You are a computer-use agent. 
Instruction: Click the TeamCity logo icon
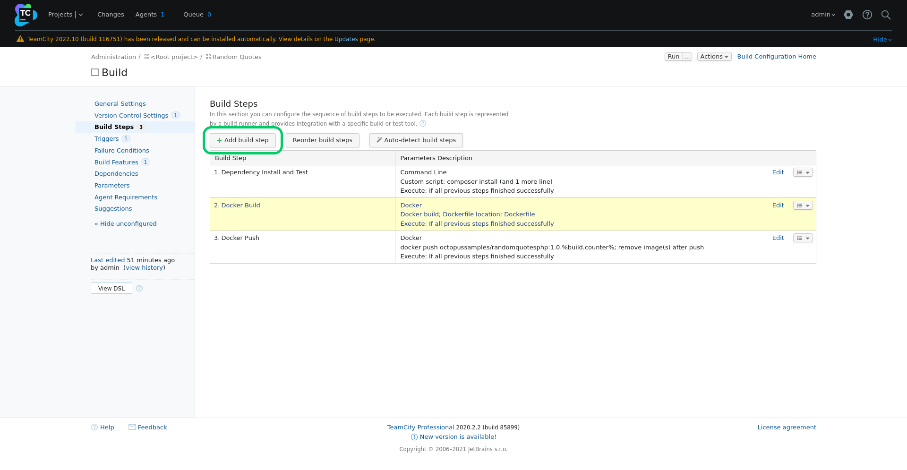coord(26,15)
